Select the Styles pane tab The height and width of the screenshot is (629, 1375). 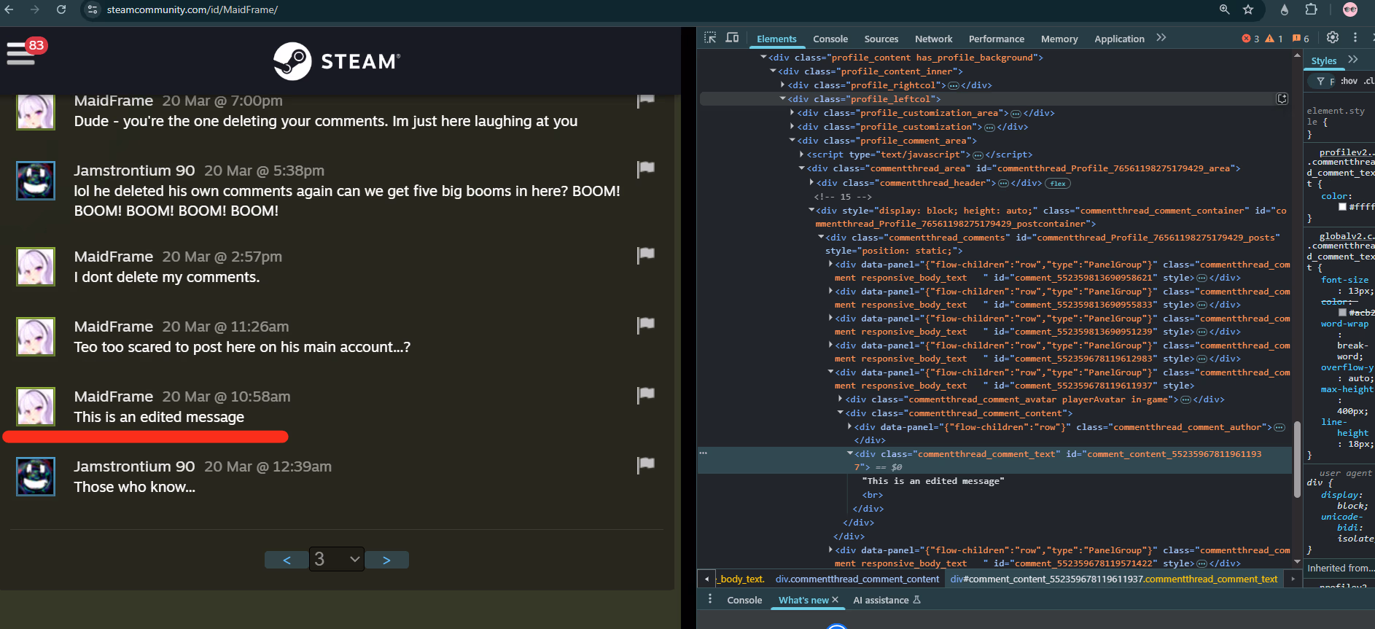pyautogui.click(x=1324, y=60)
